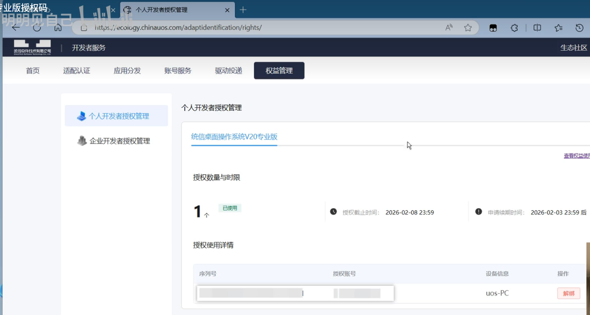The width and height of the screenshot is (590, 315).
Task: Click the 授权数量与时限 heading
Action: 217,177
